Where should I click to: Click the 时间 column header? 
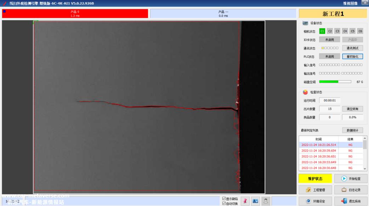point(319,139)
